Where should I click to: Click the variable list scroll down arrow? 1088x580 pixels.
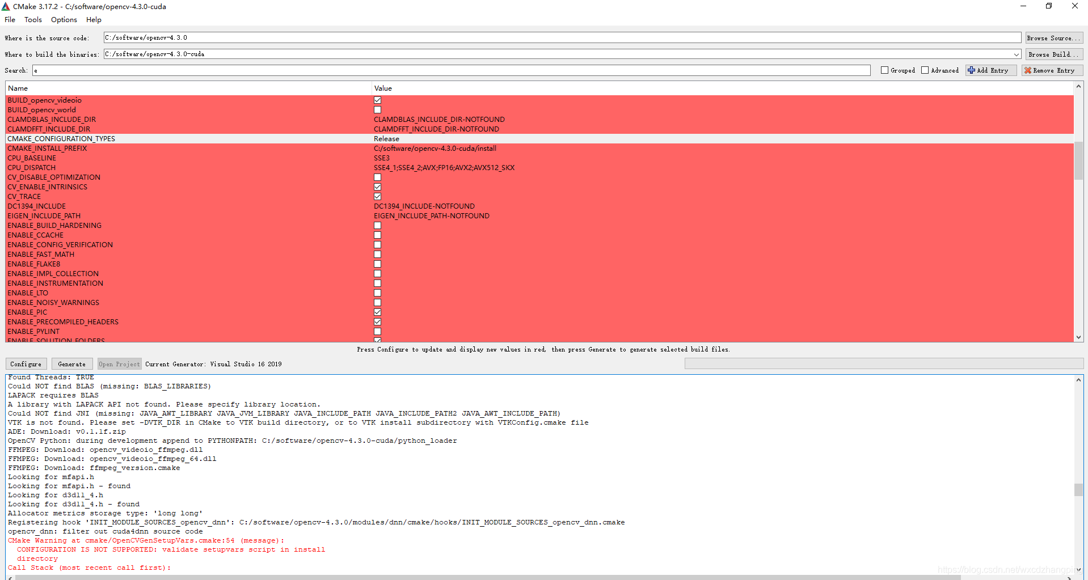1078,337
